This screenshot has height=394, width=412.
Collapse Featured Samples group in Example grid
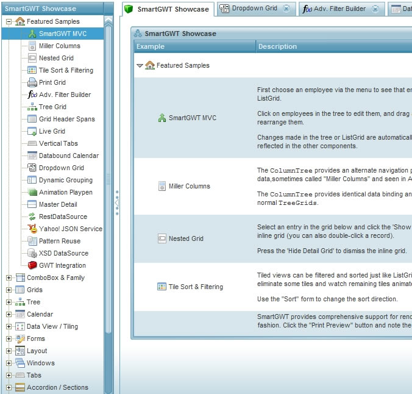[x=140, y=65]
